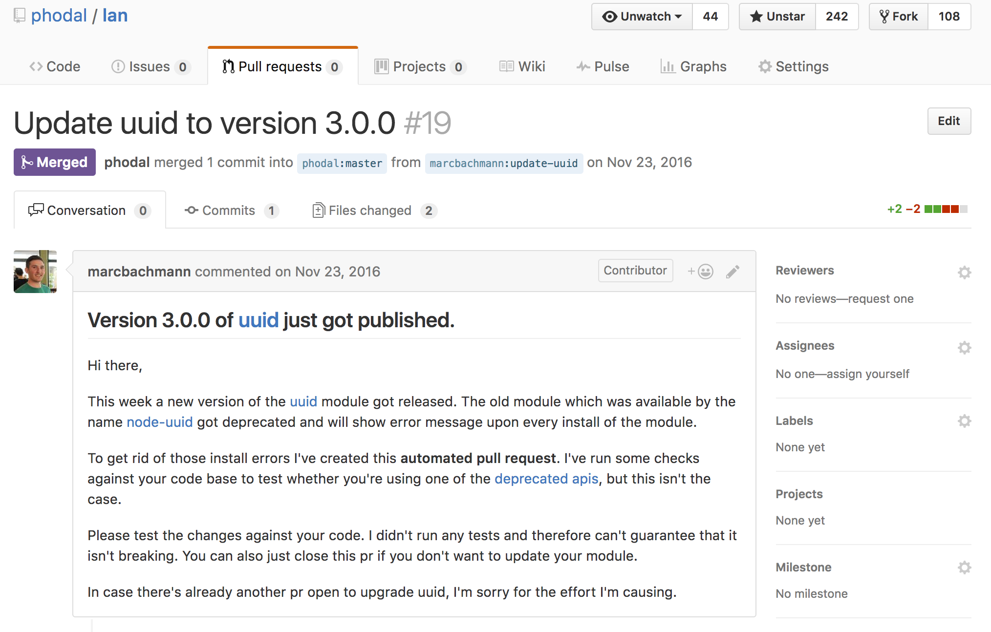Open repository Settings tab

pyautogui.click(x=793, y=66)
